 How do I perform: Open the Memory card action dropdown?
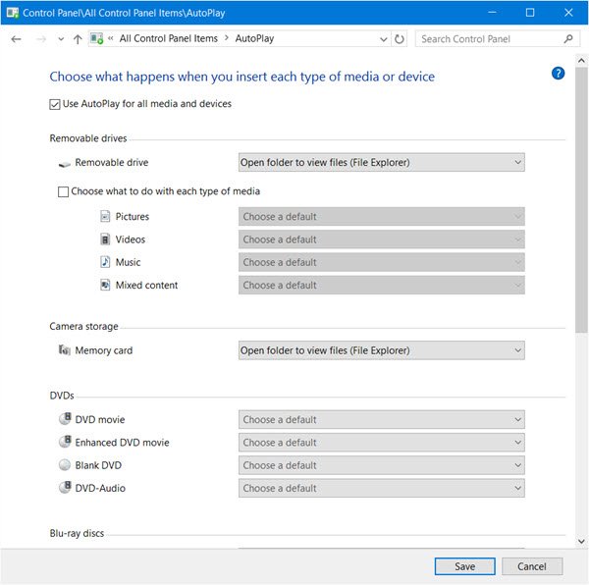[381, 350]
